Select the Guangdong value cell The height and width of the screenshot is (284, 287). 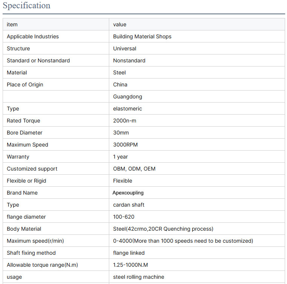pyautogui.click(x=128, y=97)
